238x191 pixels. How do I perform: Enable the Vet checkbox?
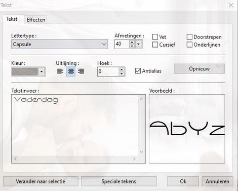click(155, 37)
